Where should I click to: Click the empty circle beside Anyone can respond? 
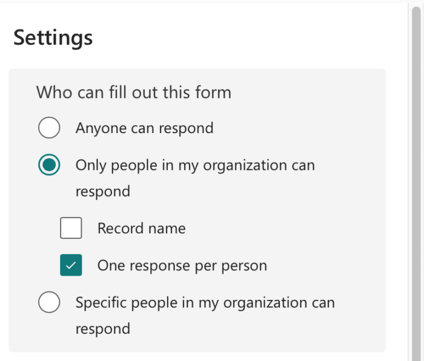[x=49, y=128]
